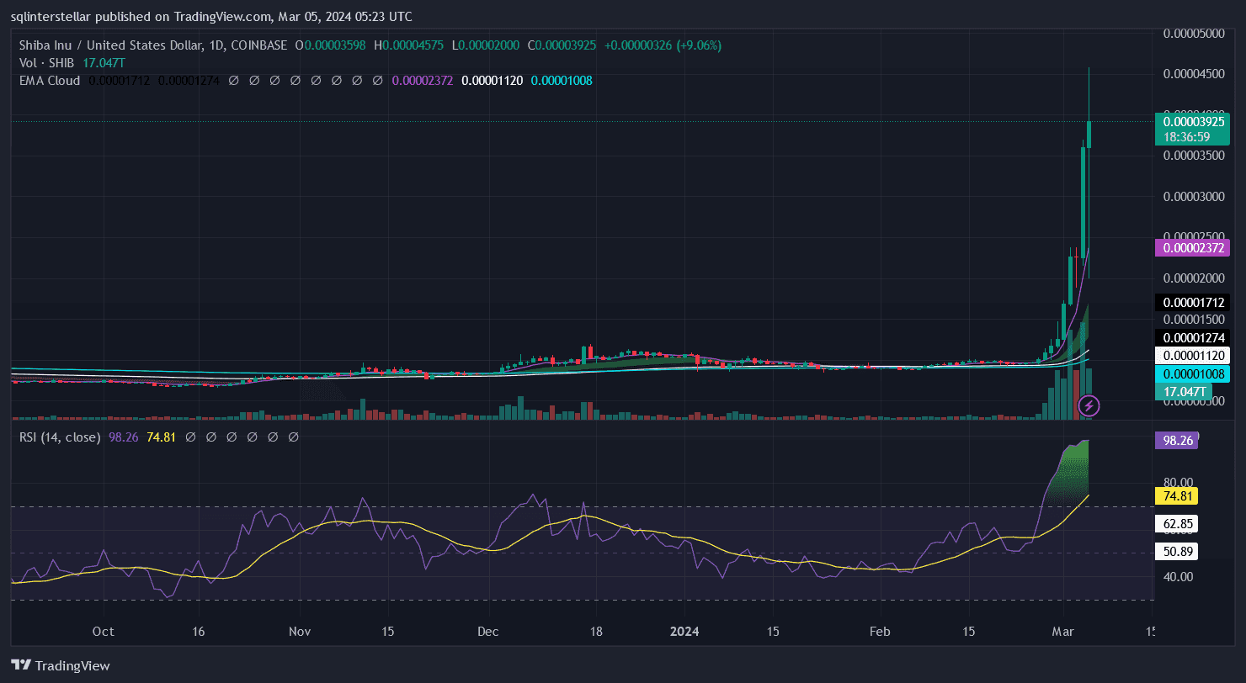Click the black 0.00001712 price axis tag
The image size is (1246, 683).
[1195, 302]
